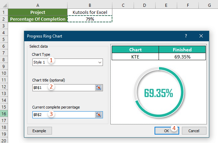This screenshot has height=143, width=218.
Task: Select column A header
Action: pos(37,5)
